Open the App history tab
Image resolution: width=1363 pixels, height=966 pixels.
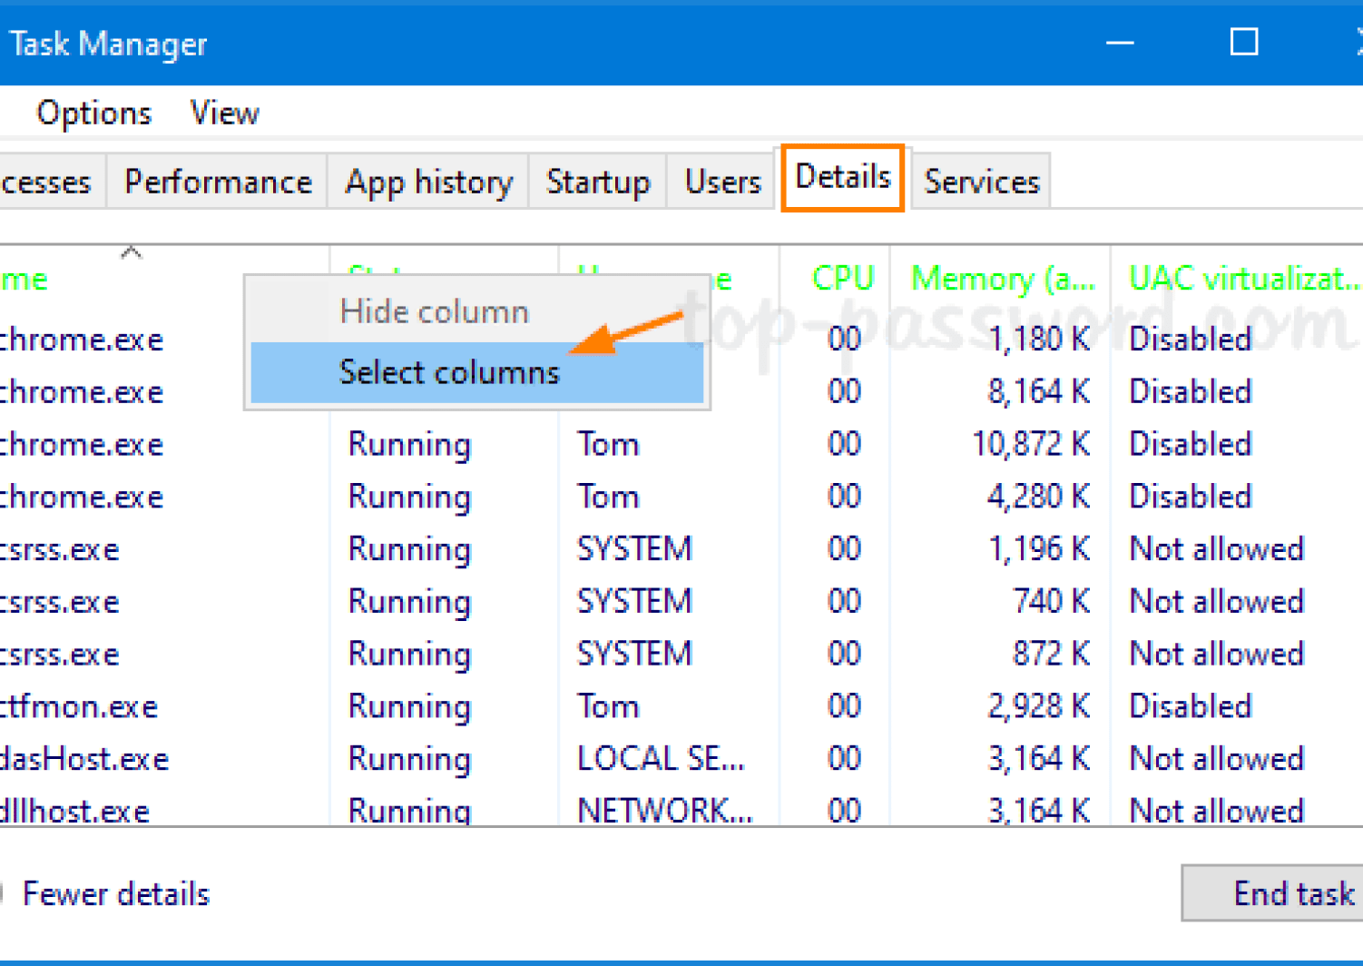pyautogui.click(x=427, y=182)
